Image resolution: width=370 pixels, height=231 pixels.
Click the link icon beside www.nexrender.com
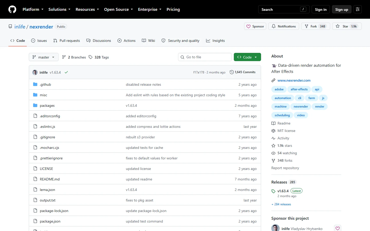click(273, 81)
